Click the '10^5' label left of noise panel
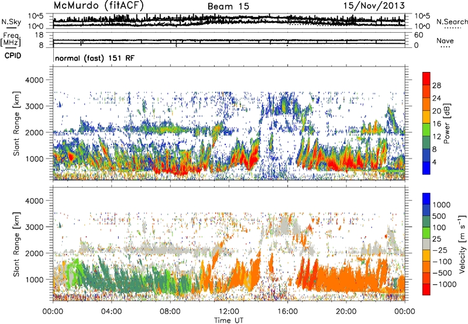Screen dimensions: 468x324 tap(36, 16)
